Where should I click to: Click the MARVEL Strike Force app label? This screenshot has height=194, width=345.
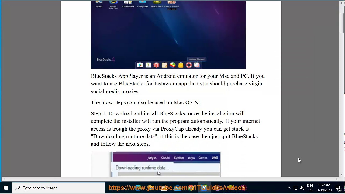point(113,7)
